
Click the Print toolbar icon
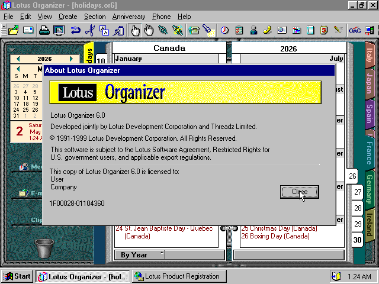point(44,30)
